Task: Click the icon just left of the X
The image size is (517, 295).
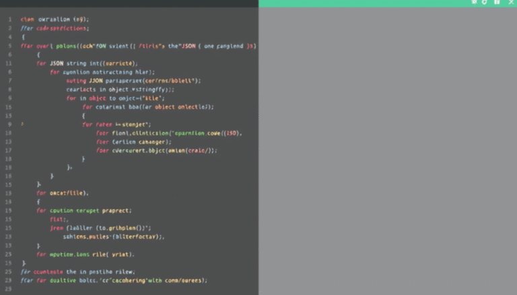Action: [x=497, y=3]
